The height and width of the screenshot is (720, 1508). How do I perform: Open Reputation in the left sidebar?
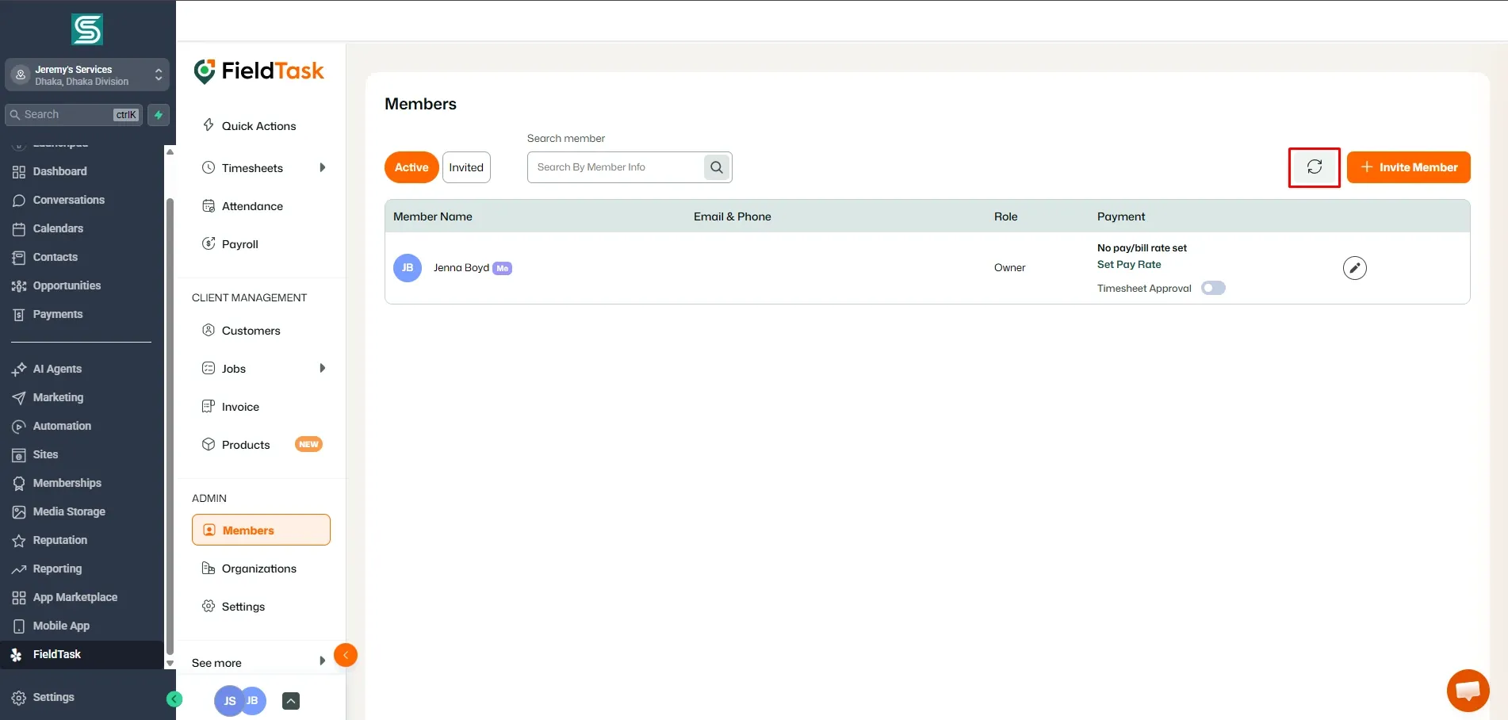tap(59, 540)
